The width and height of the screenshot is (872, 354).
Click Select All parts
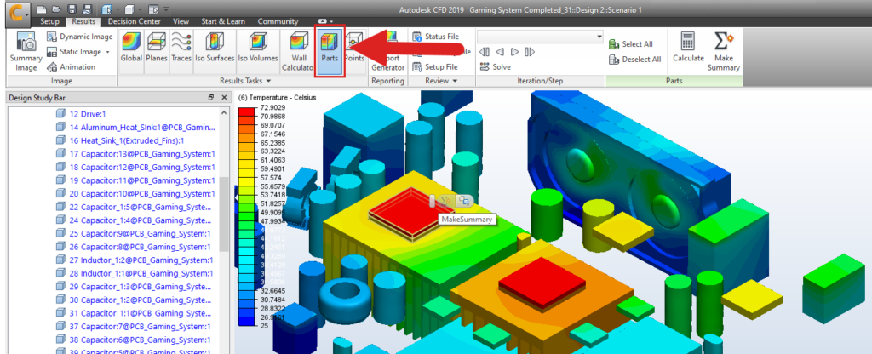coord(631,44)
